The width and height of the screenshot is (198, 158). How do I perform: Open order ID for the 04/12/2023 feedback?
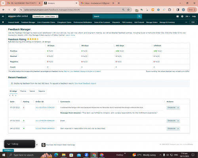[x=45, y=128]
